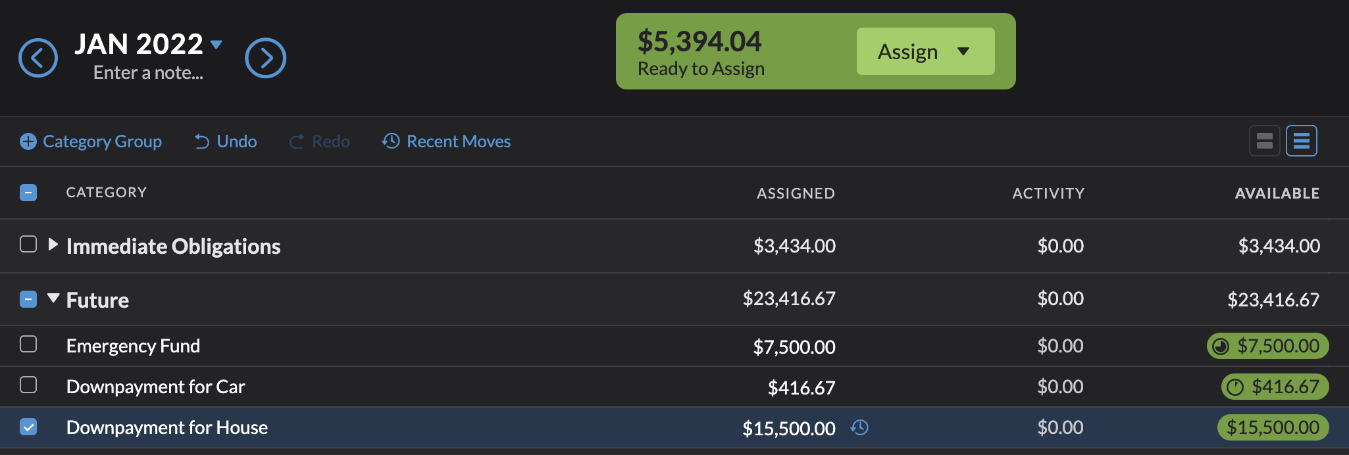Click the Enter a note field
1349x455 pixels.
coord(146,72)
